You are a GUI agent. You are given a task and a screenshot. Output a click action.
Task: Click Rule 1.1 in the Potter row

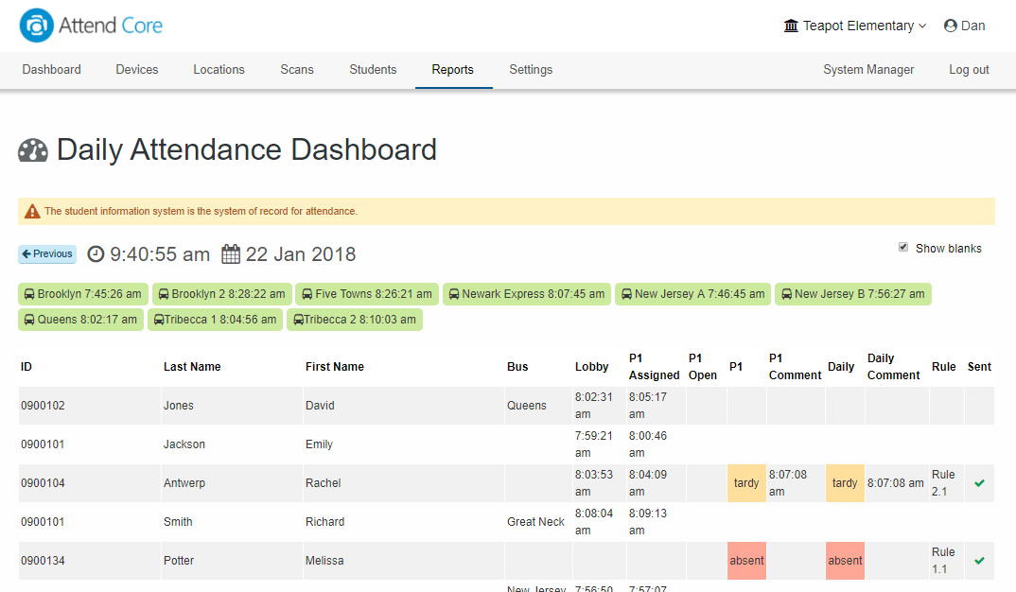pyautogui.click(x=943, y=561)
